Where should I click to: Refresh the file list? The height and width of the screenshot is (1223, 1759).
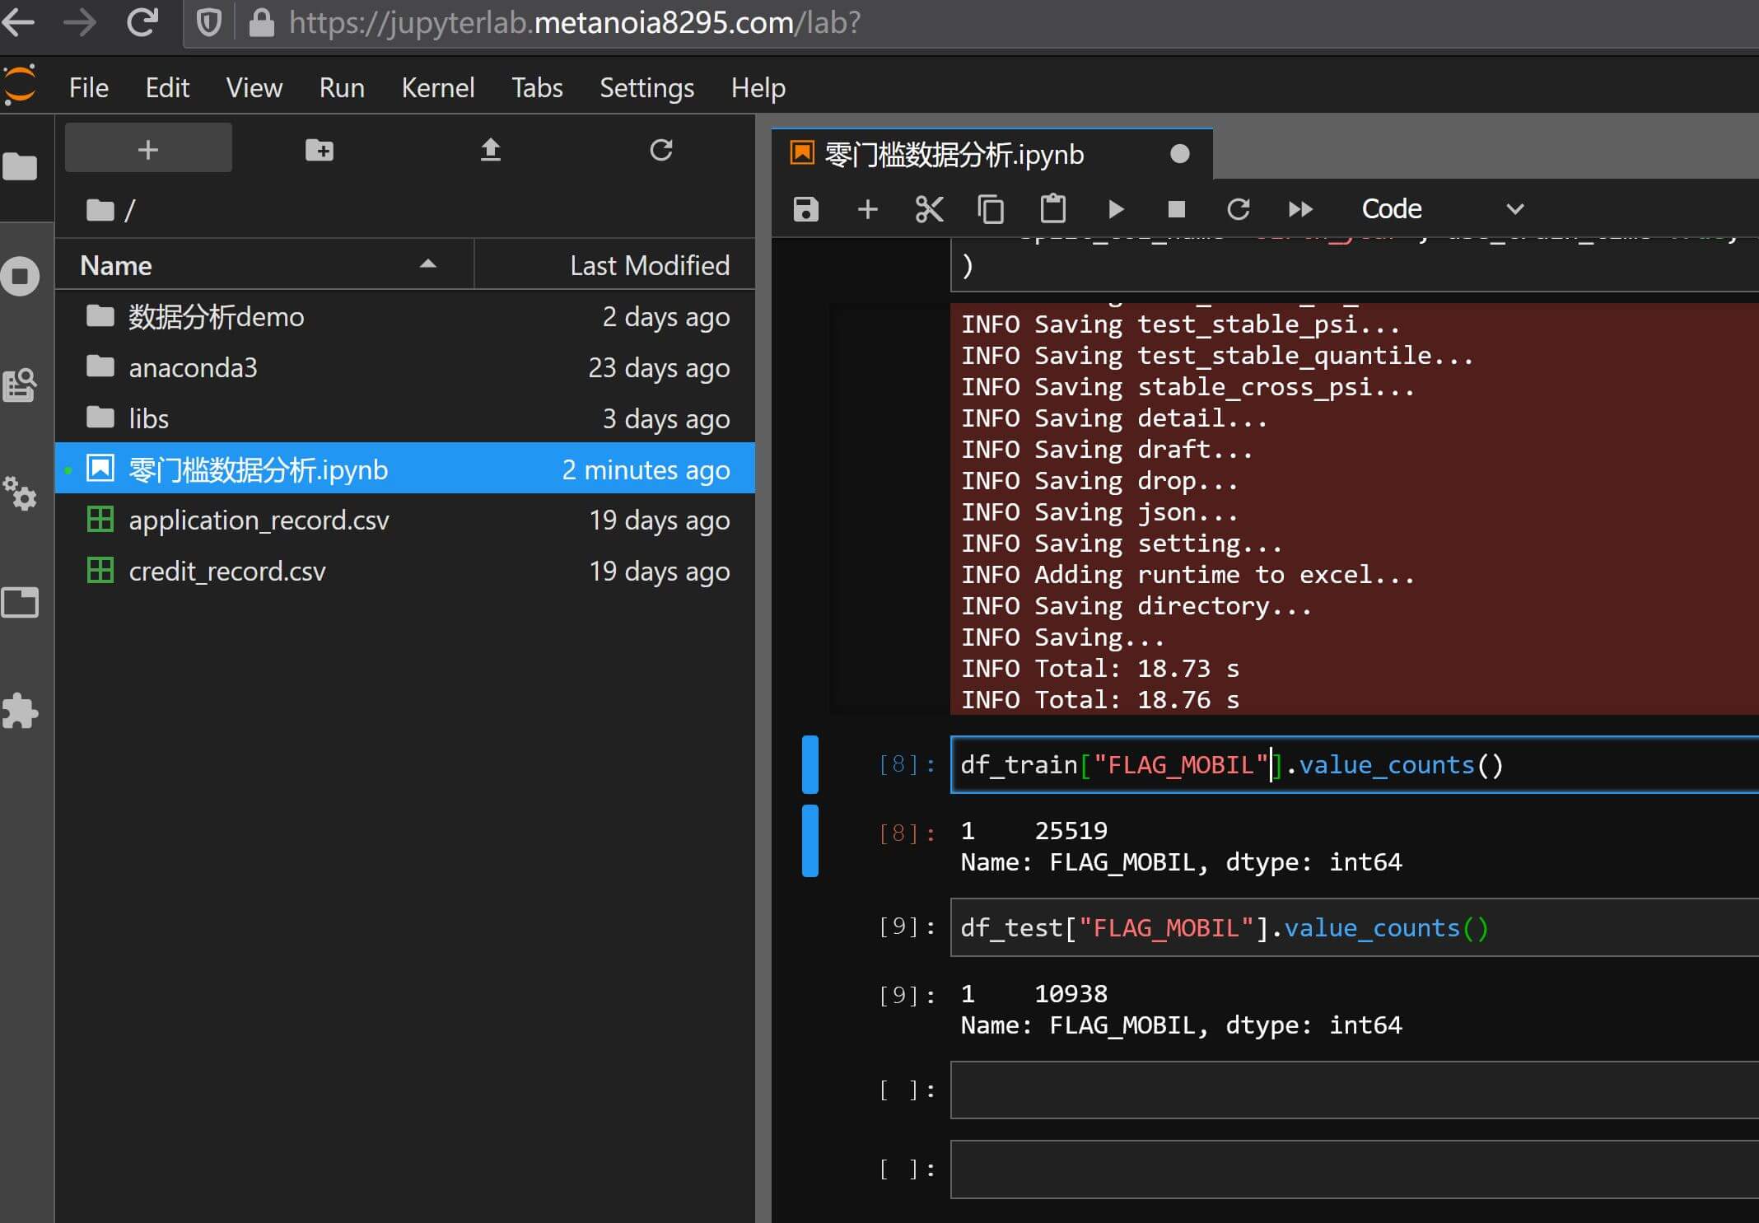pyautogui.click(x=661, y=149)
